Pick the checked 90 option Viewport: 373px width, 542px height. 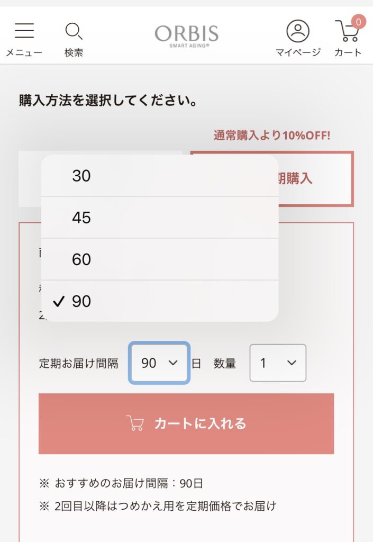coord(160,301)
